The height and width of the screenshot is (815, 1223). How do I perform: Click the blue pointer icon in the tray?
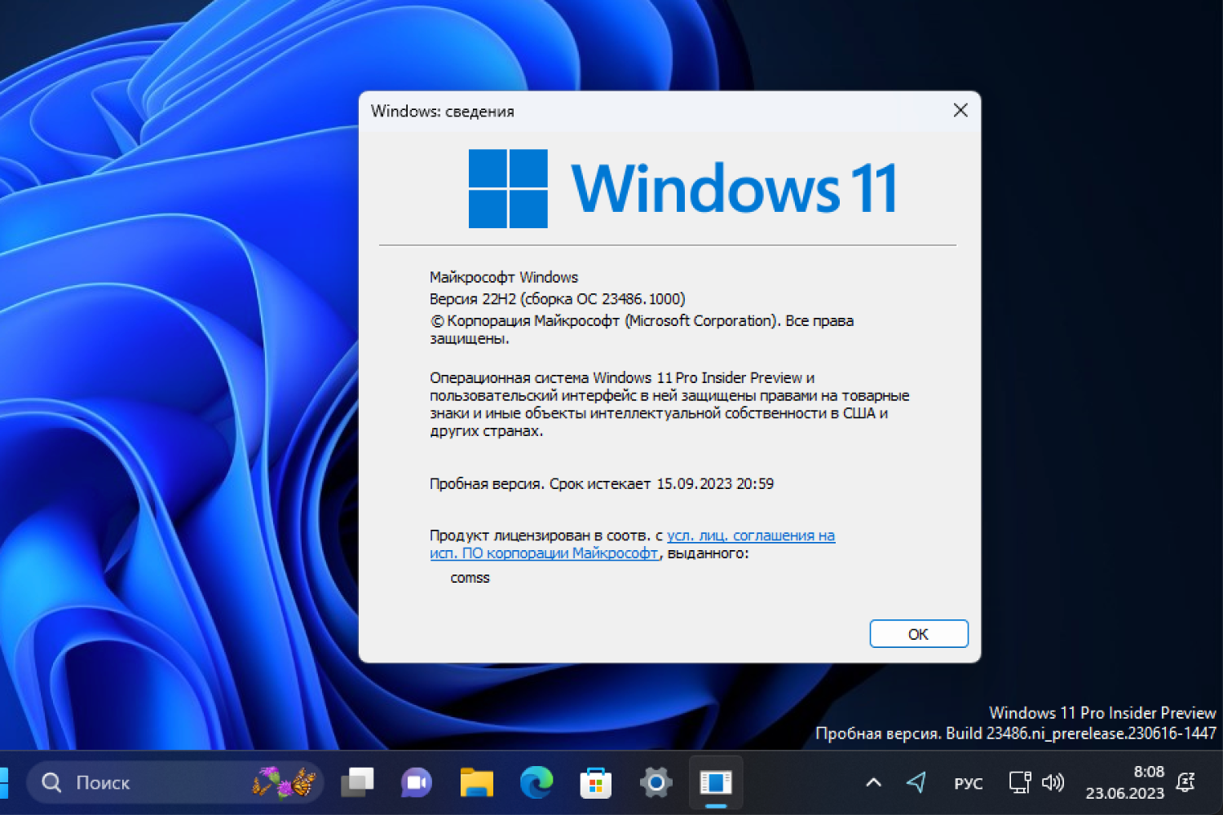[x=917, y=782]
